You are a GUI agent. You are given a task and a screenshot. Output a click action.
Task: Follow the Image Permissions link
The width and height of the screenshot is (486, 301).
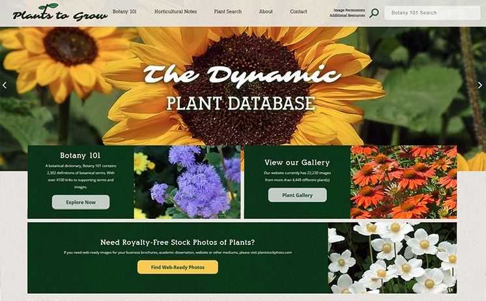349,10
